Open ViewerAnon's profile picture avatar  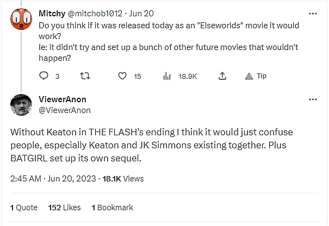click(x=21, y=104)
